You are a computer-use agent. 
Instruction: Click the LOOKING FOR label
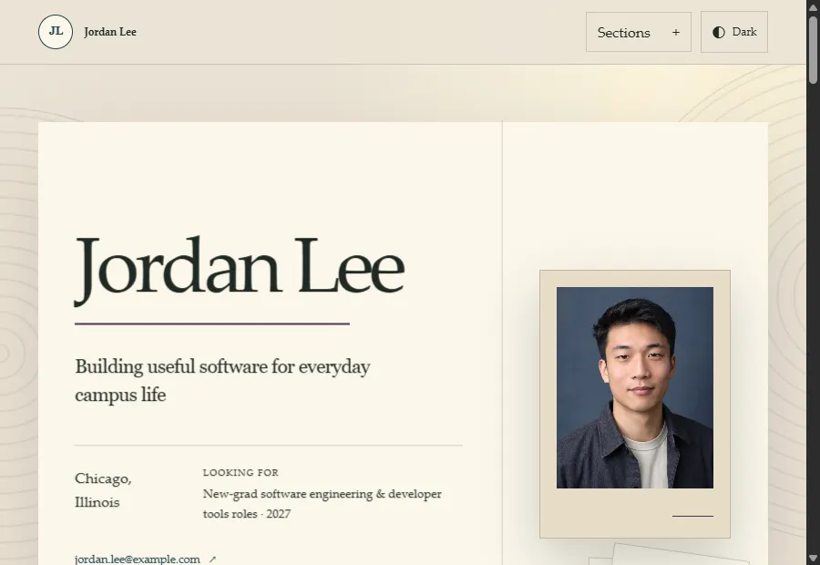tap(241, 472)
